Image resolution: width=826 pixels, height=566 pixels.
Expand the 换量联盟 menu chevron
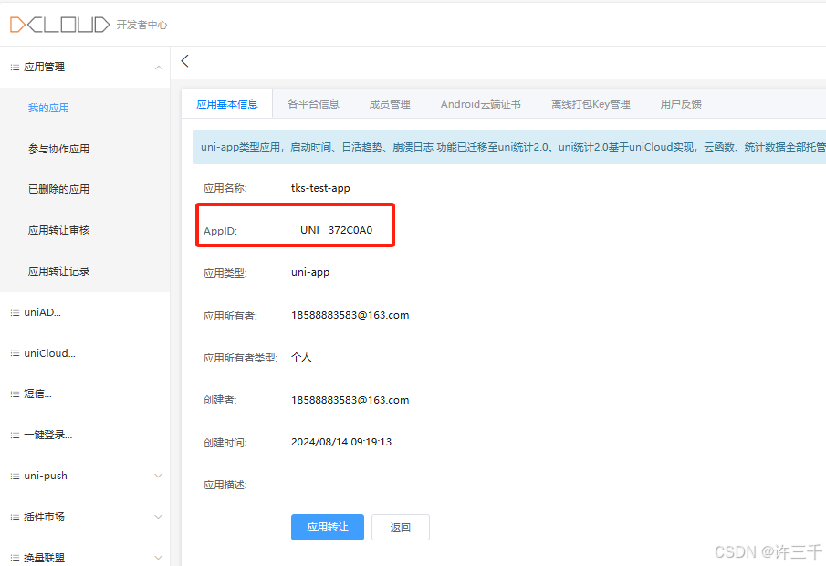coord(158,558)
